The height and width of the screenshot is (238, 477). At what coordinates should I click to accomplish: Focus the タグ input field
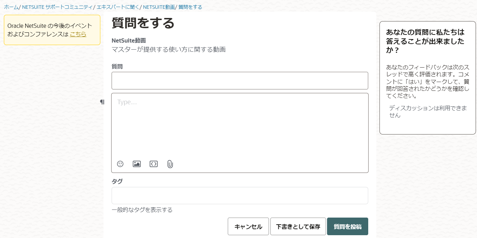coord(240,195)
